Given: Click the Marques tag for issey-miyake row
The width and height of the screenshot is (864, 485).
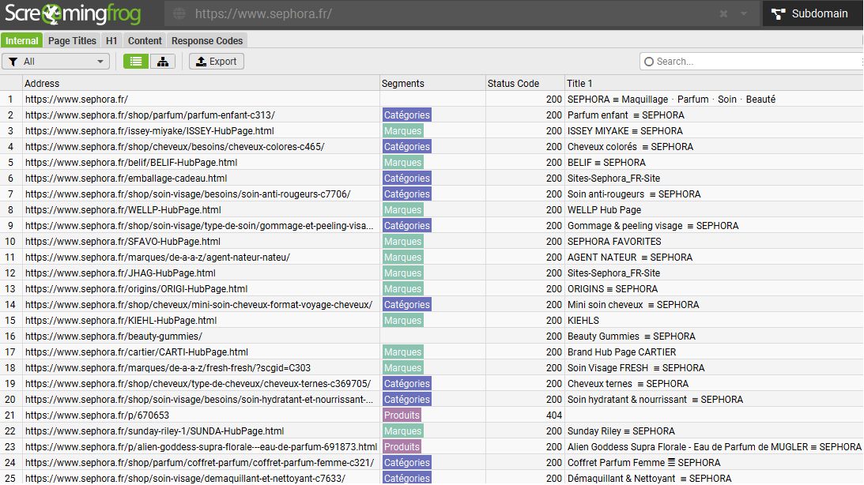Looking at the screenshot, I should [x=402, y=131].
